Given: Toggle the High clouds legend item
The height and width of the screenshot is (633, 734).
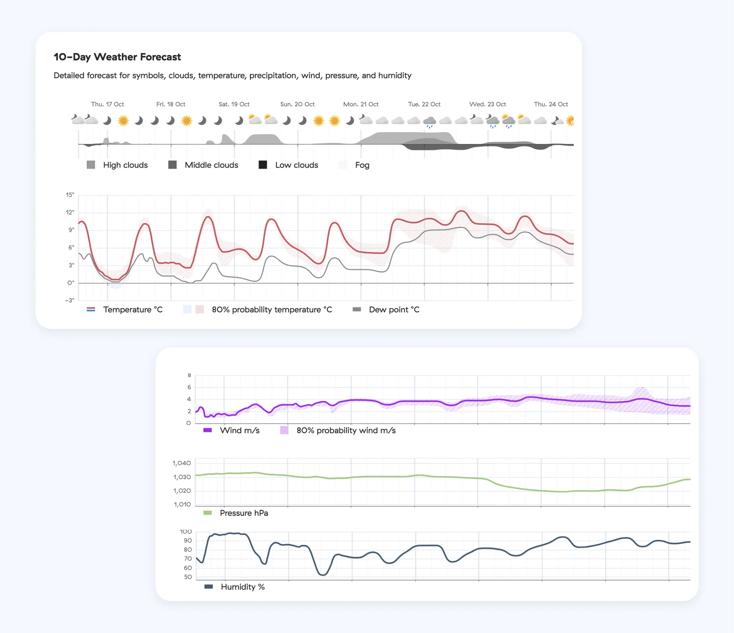Looking at the screenshot, I should [125, 165].
